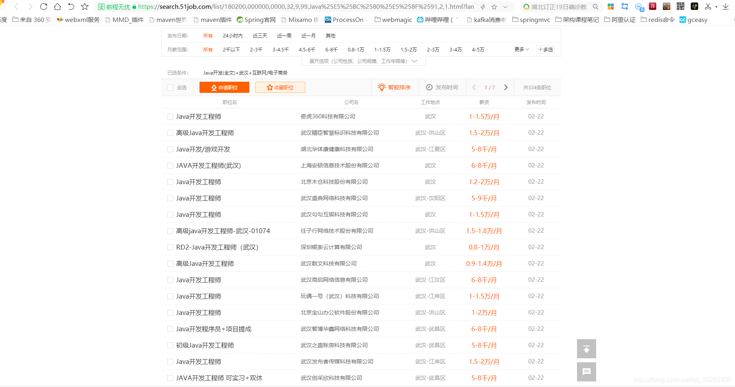Click the lightning speed-mode icon in address bar
Image resolution: width=735 pixels, height=387 pixels.
click(483, 7)
